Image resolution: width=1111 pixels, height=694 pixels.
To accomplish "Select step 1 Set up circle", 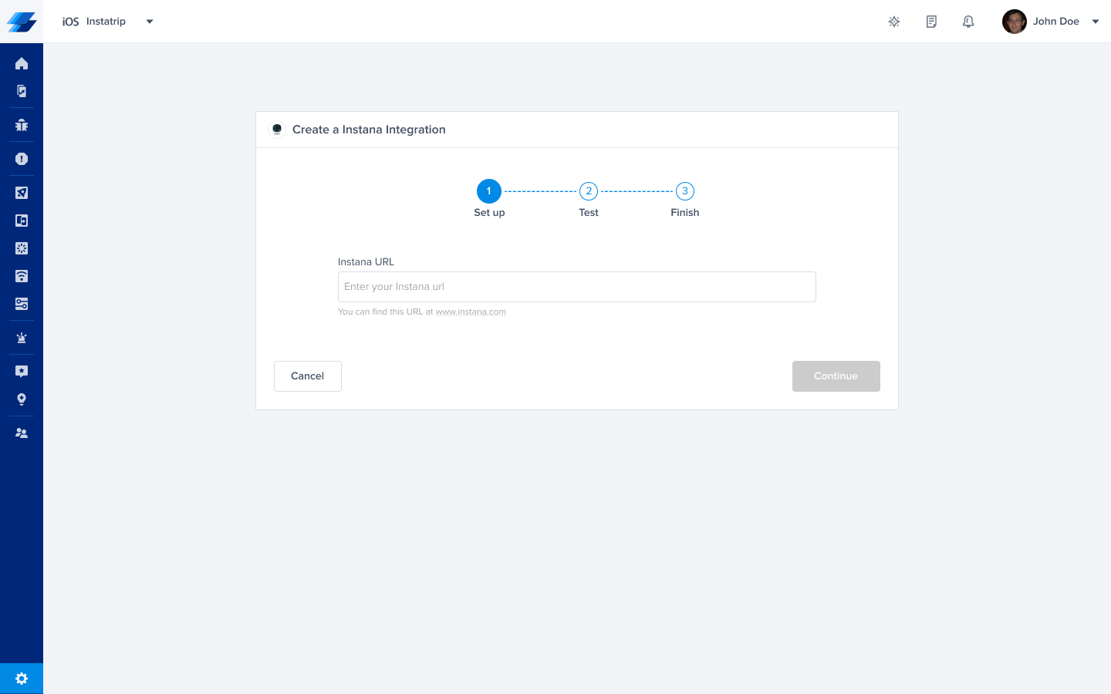I will click(x=489, y=191).
